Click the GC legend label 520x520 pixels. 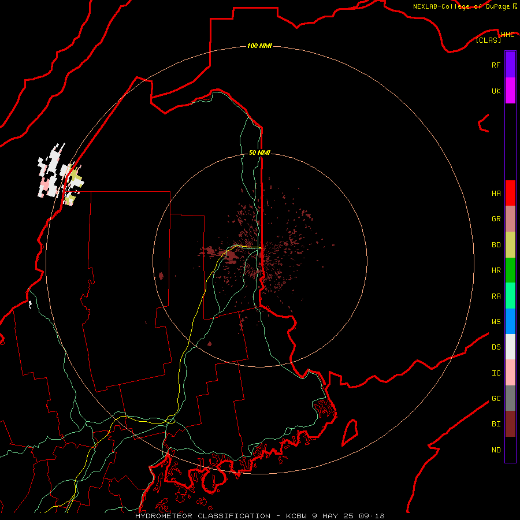coord(496,399)
